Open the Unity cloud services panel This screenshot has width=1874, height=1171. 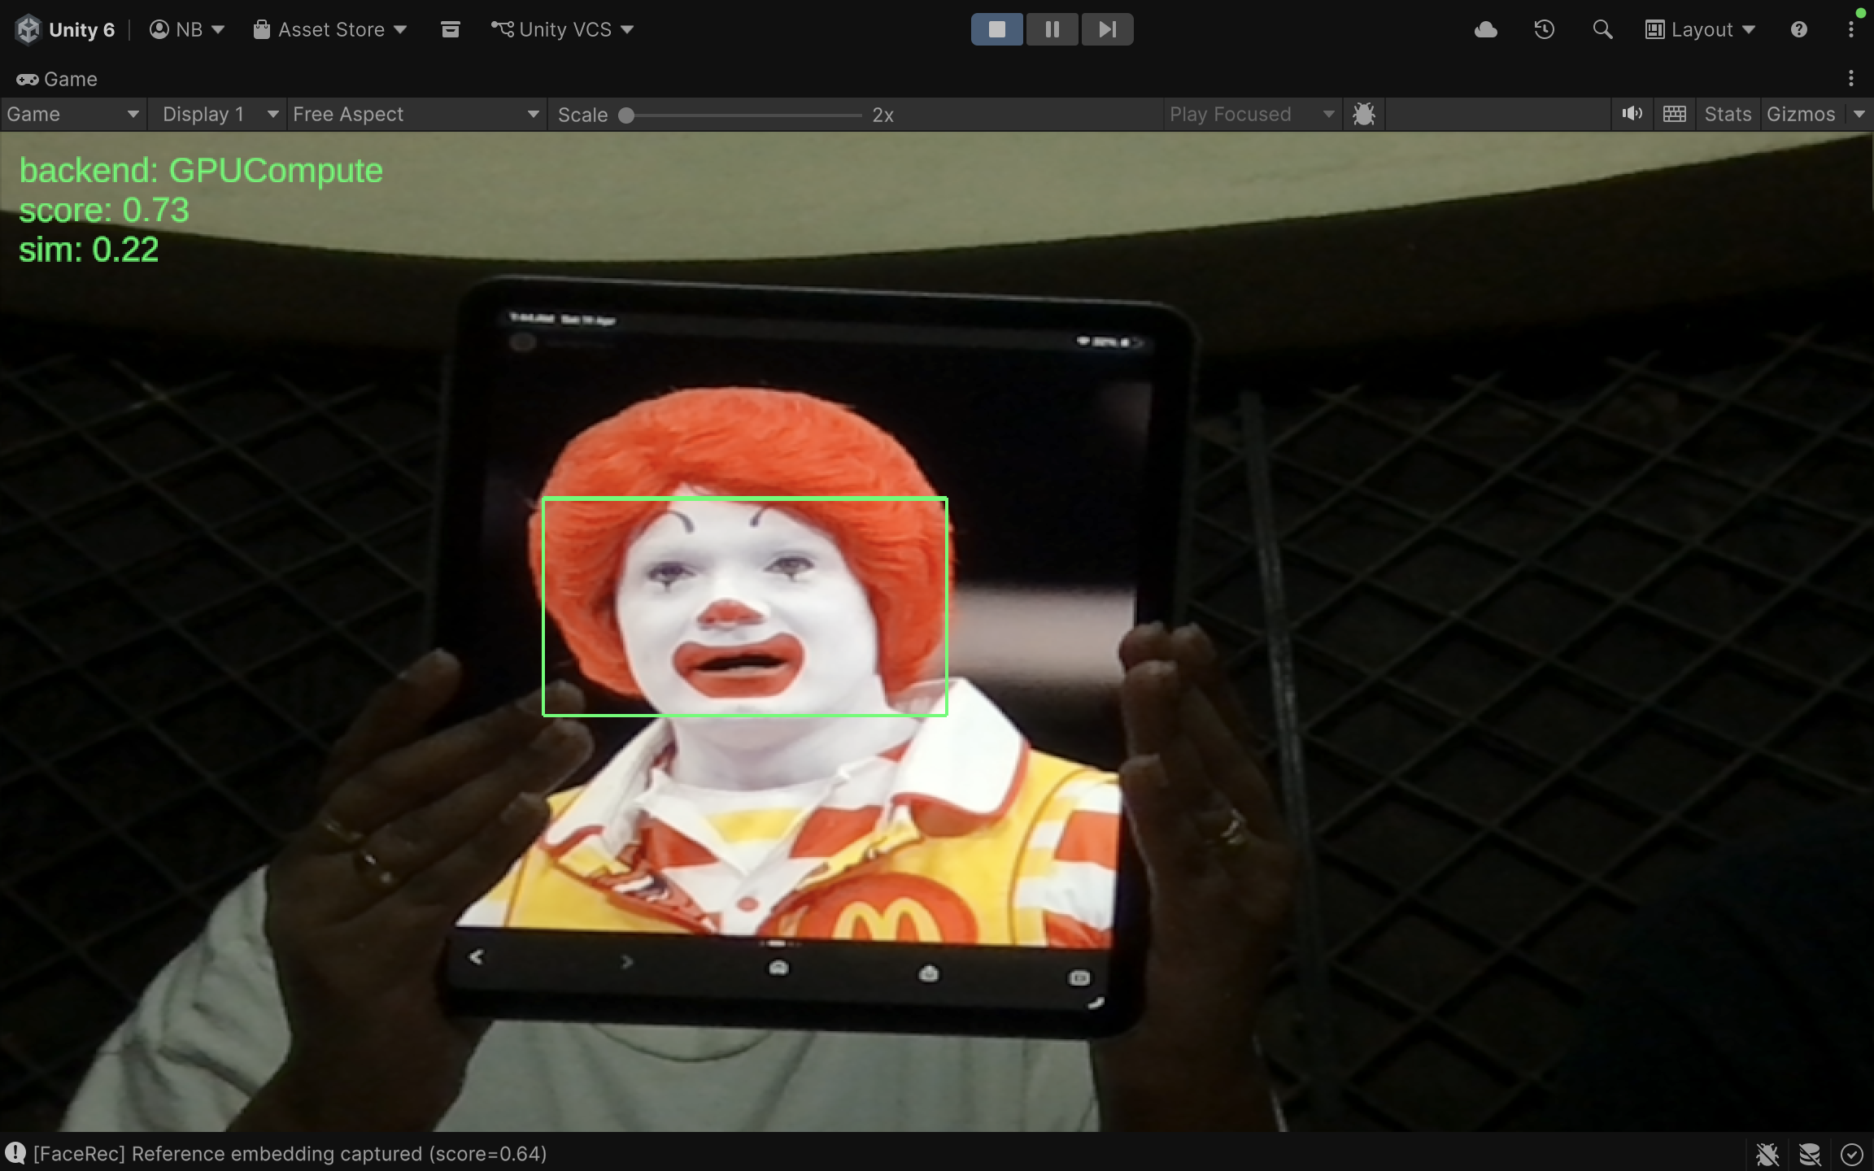[1486, 29]
